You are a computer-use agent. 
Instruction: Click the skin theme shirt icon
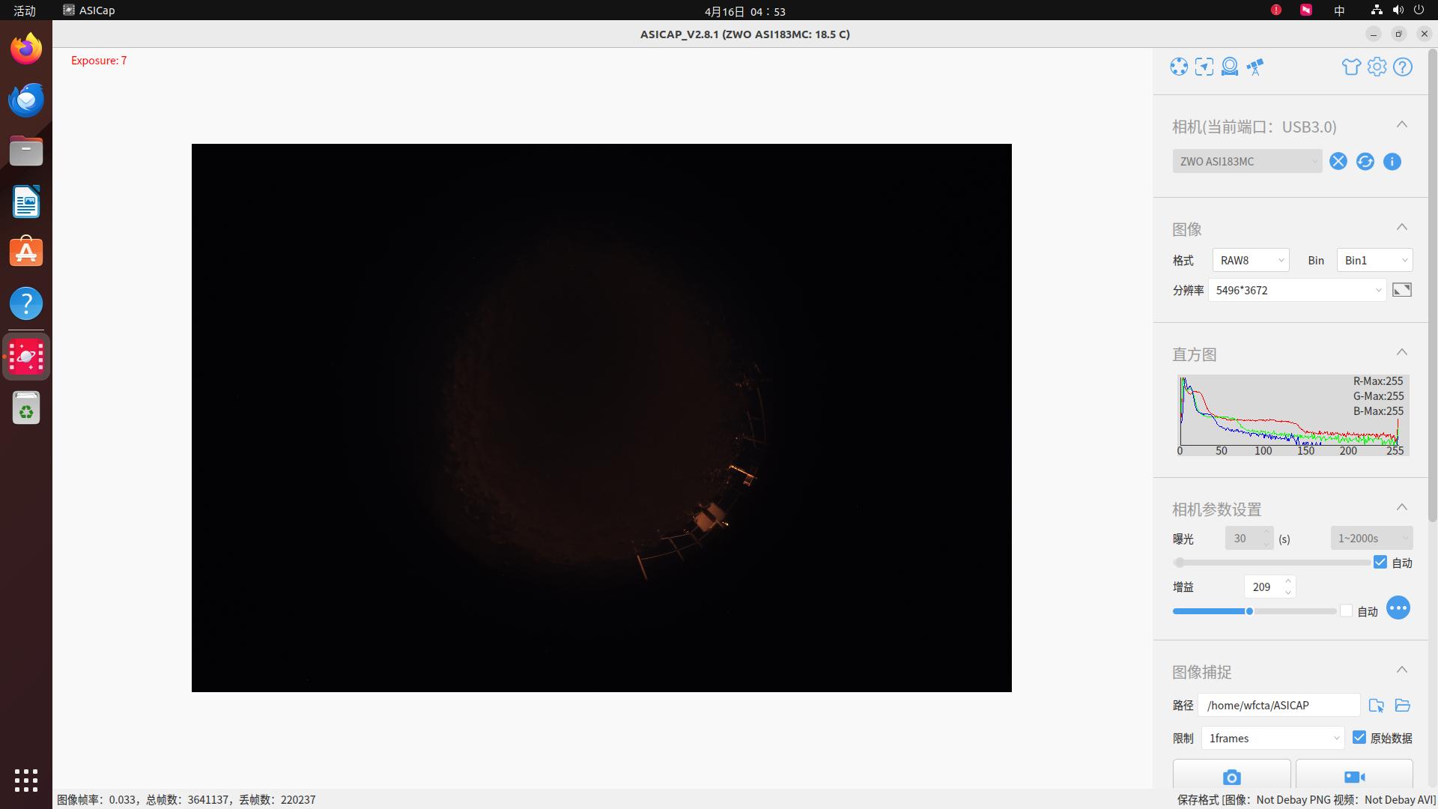pyautogui.click(x=1351, y=67)
